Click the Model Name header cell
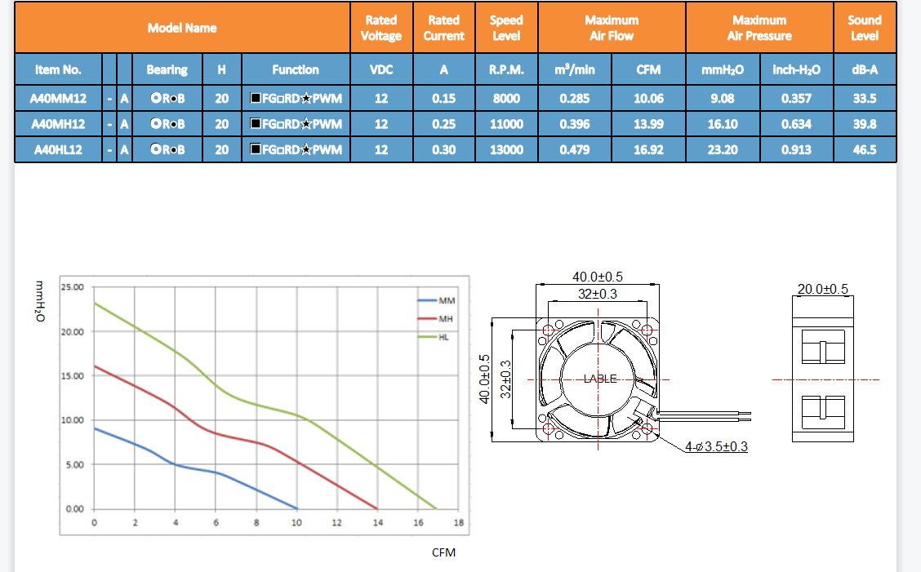This screenshot has height=572, width=921. (x=182, y=28)
